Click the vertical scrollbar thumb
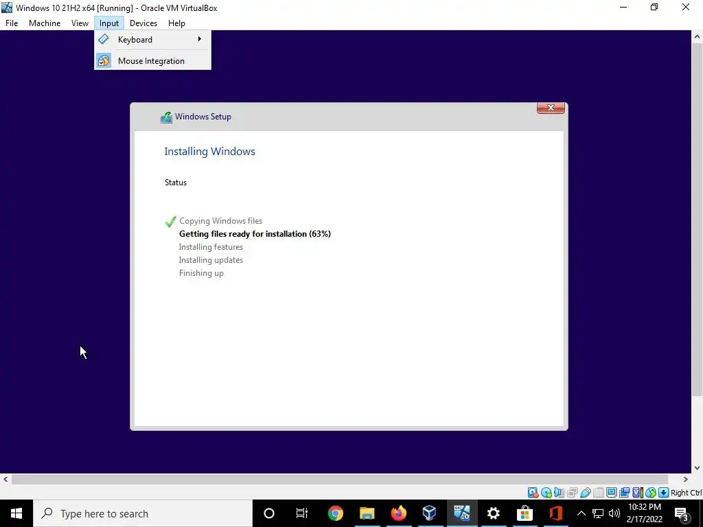Image resolution: width=703 pixels, height=527 pixels. click(x=698, y=219)
